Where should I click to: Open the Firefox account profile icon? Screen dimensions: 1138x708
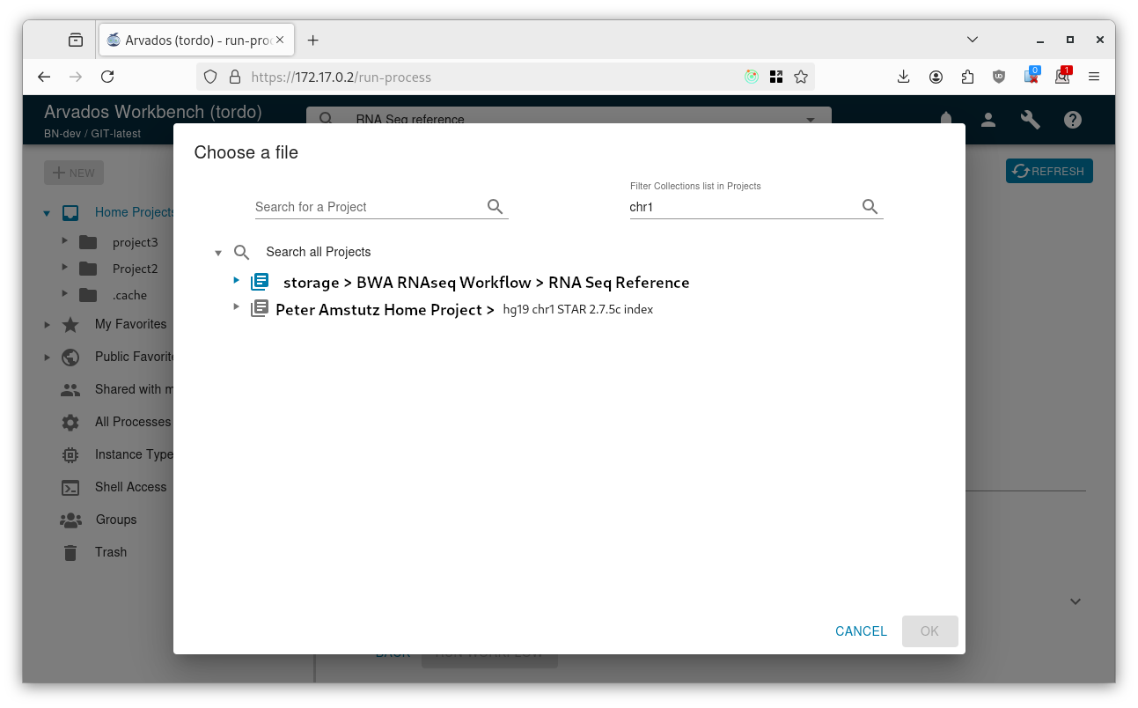pos(936,77)
